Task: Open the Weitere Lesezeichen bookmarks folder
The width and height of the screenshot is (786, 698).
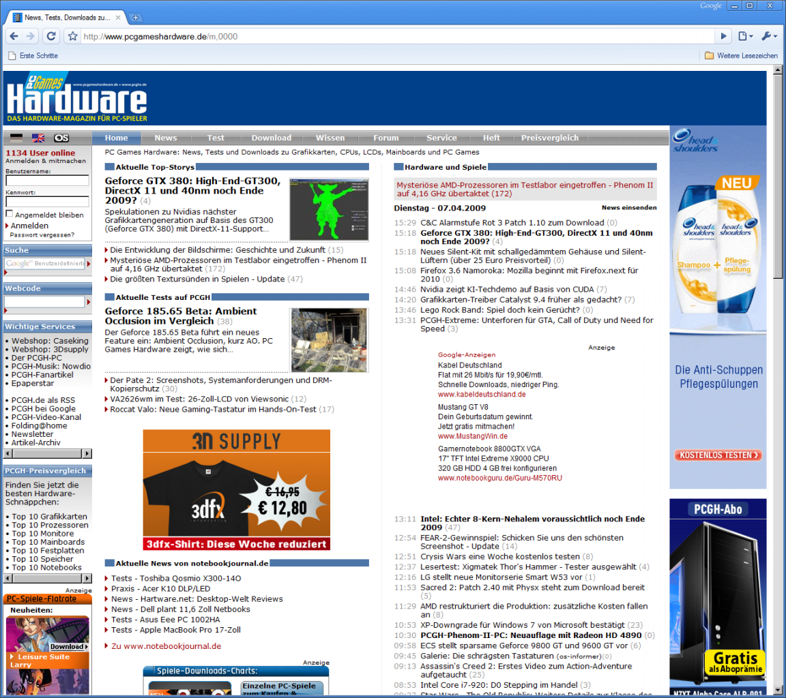Action: pos(741,56)
